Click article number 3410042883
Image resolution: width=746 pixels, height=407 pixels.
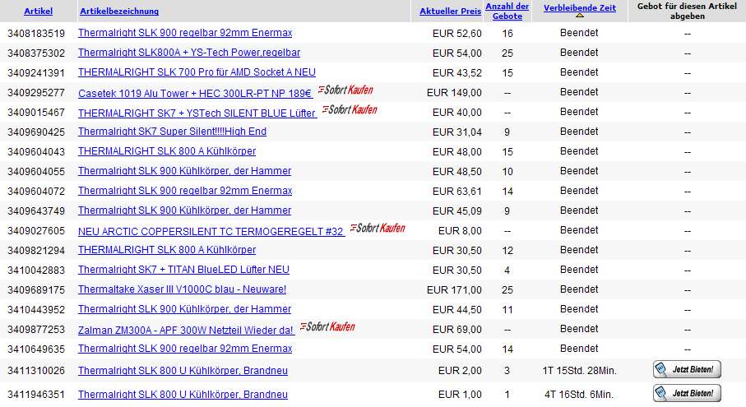coord(36,270)
